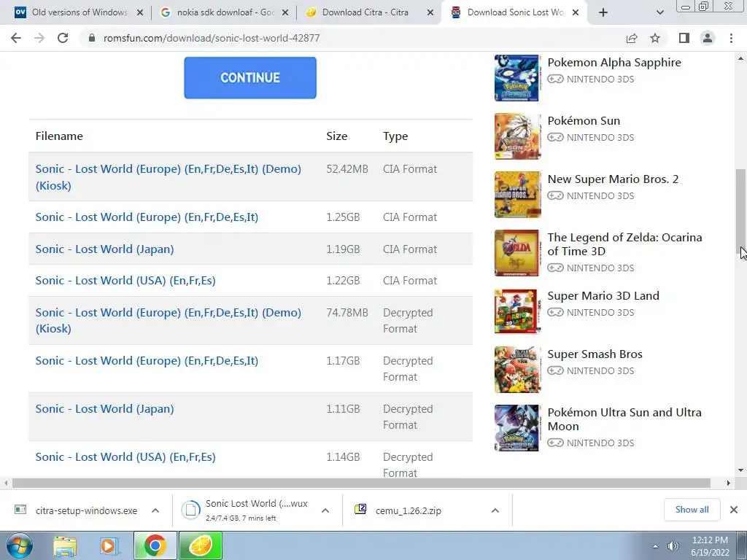Click the Pokémon Sun cover thumbnail
747x560 pixels.
(517, 136)
